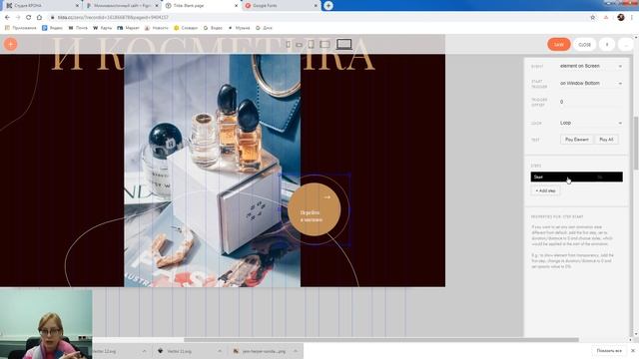Select the landscape phone device view icon
Screen dimensions: 639x359
299,45
